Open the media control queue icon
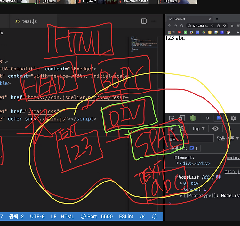The width and height of the screenshot is (240, 226). click(238, 26)
